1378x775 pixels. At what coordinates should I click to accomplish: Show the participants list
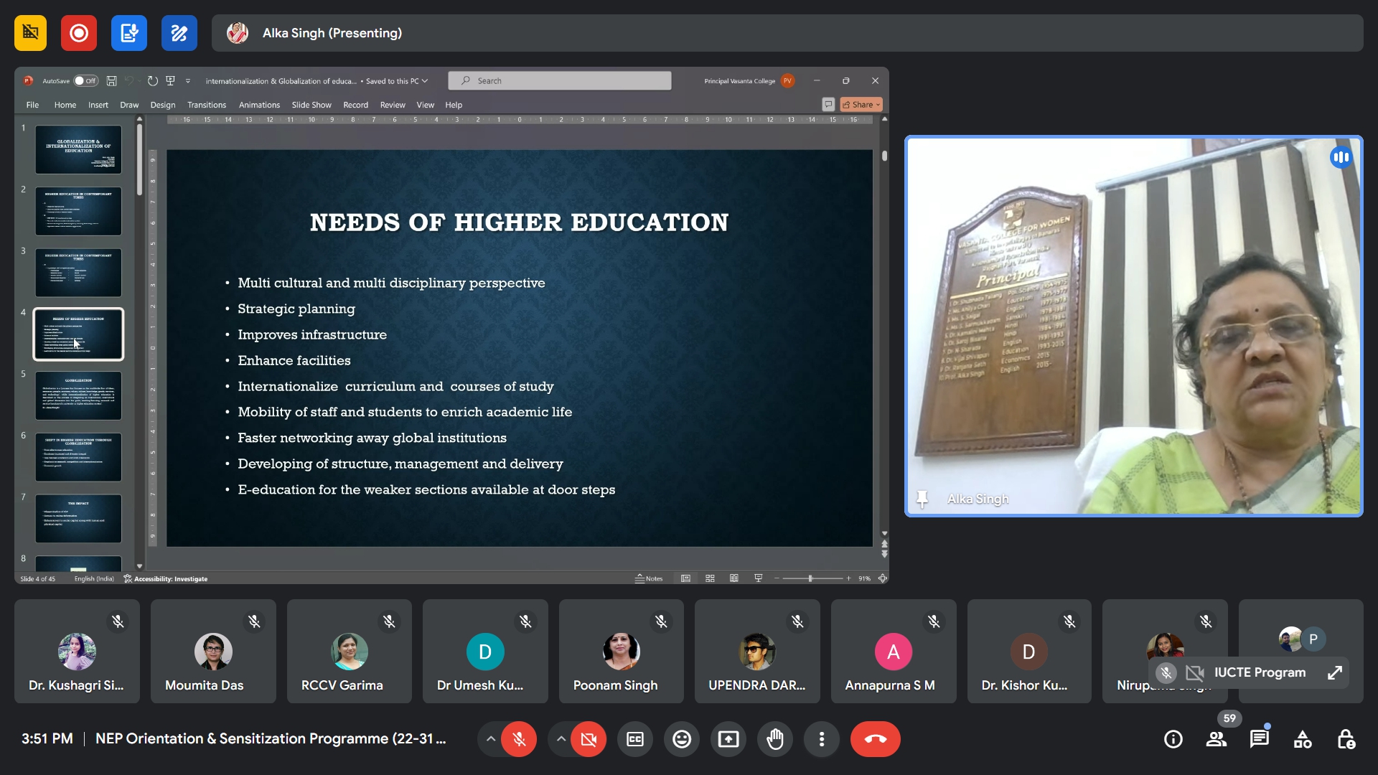point(1217,739)
